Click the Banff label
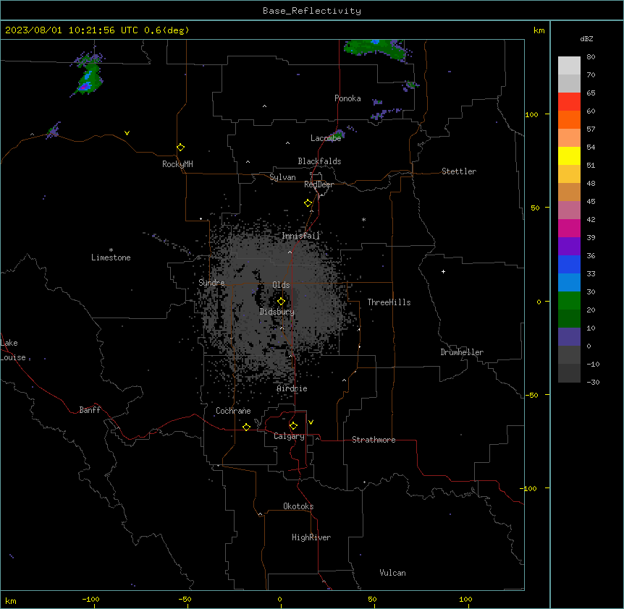The width and height of the screenshot is (624, 609). coord(90,410)
